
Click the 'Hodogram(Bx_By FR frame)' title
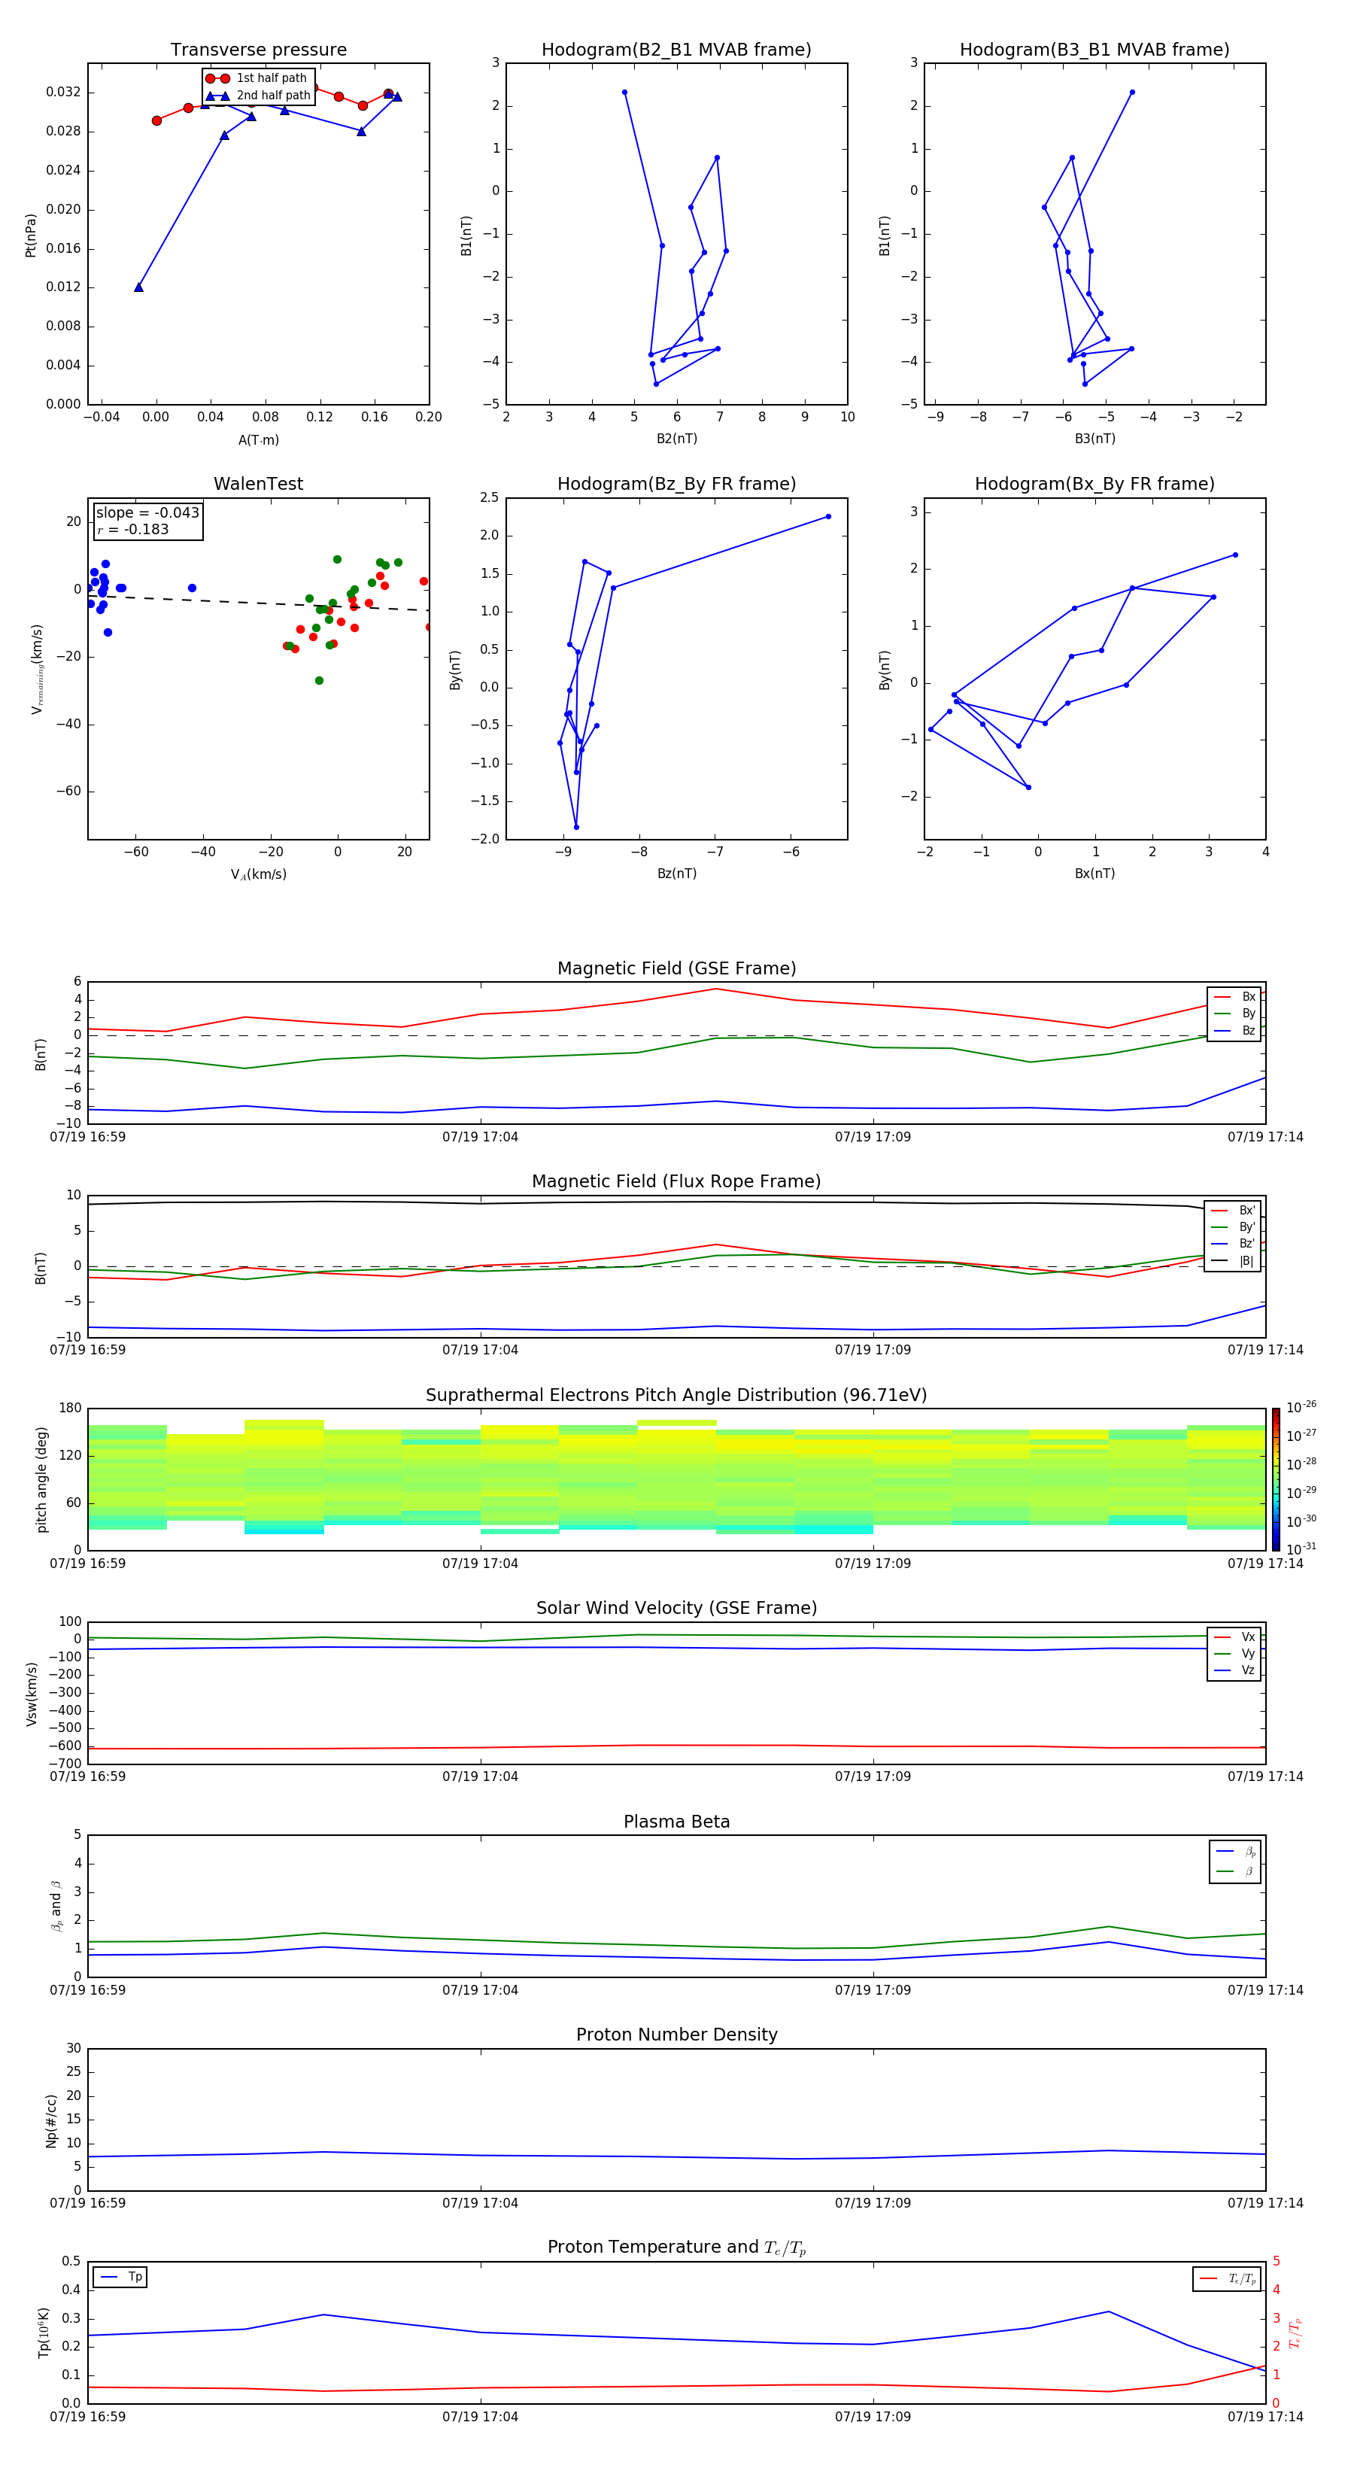click(x=1094, y=484)
